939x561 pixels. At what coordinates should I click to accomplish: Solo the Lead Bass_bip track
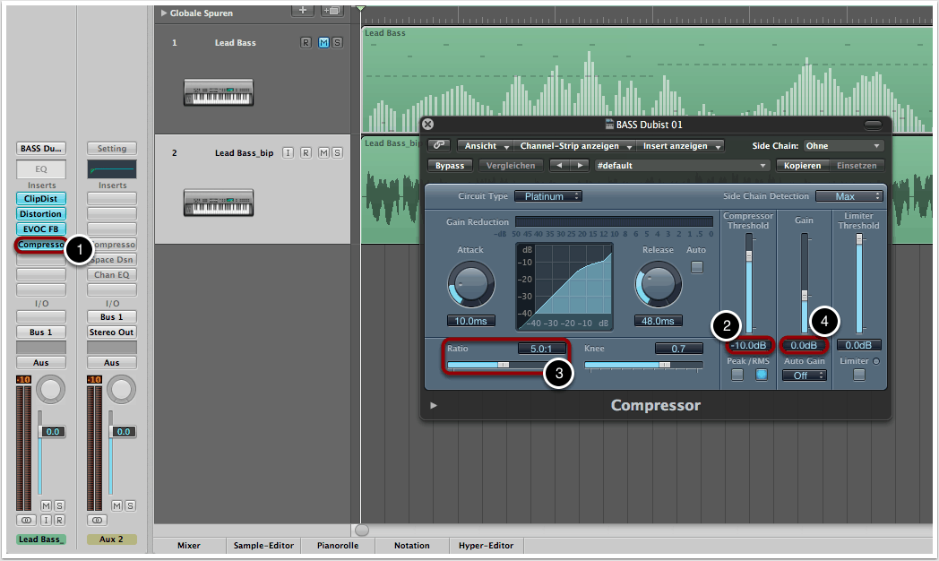click(337, 153)
